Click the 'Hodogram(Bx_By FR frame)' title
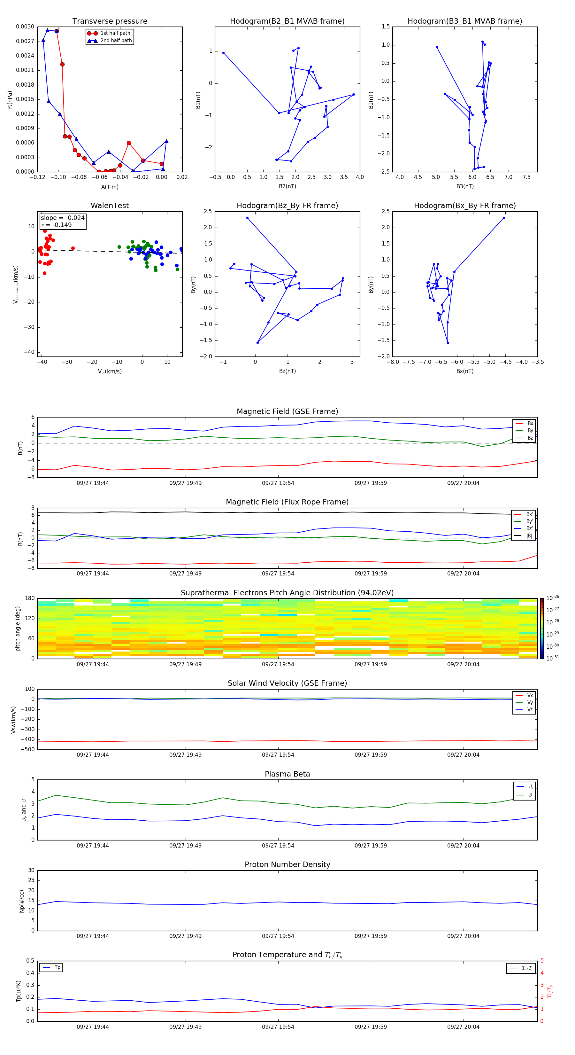The image size is (575, 1055). point(465,206)
